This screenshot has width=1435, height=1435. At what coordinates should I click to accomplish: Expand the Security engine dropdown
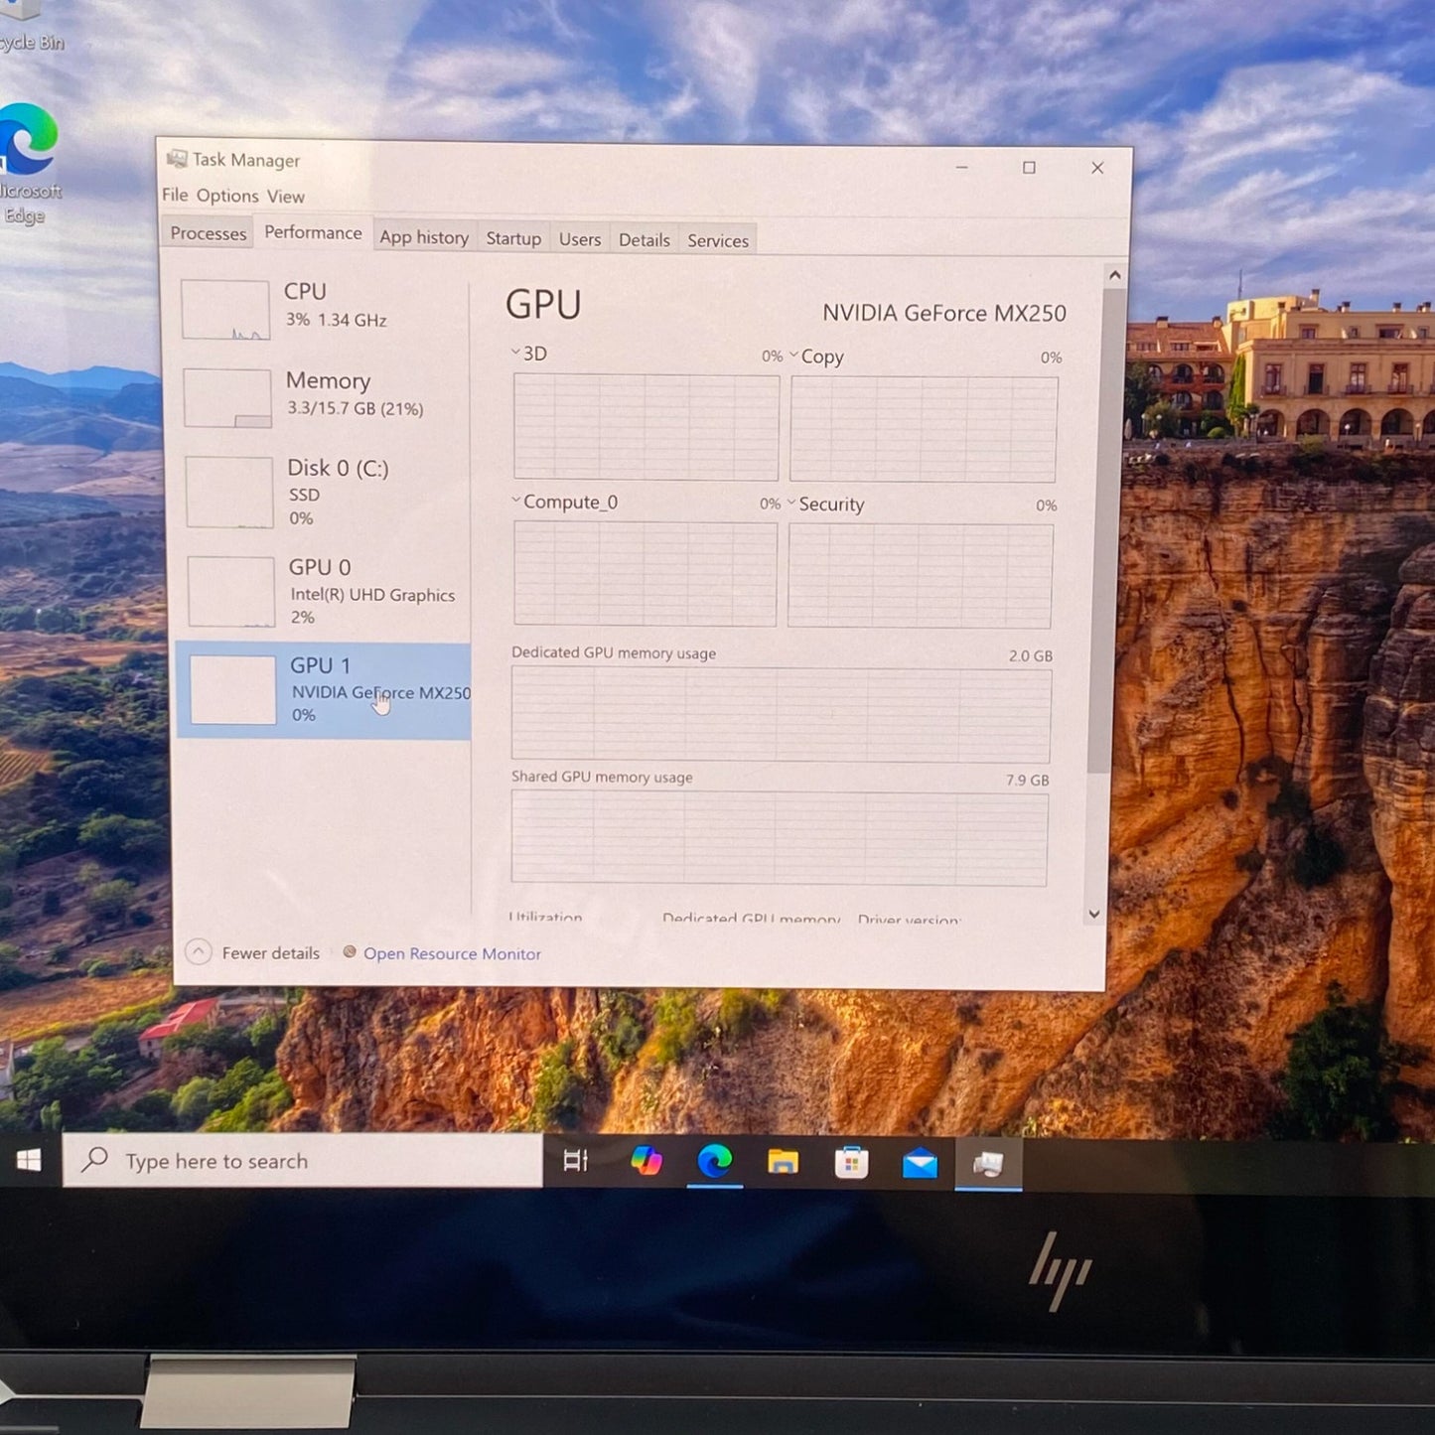pyautogui.click(x=791, y=502)
